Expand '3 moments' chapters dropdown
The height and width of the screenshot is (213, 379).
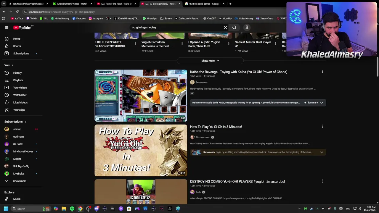(x=321, y=152)
